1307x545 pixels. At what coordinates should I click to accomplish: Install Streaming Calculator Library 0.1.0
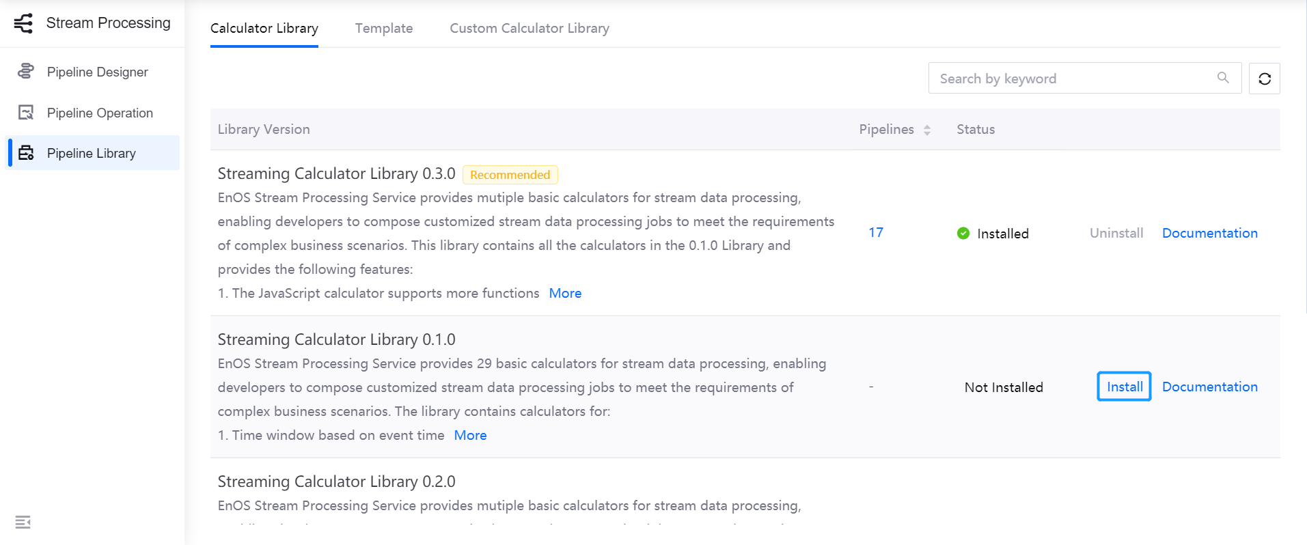pos(1125,387)
